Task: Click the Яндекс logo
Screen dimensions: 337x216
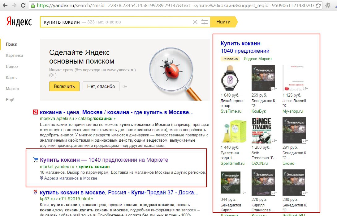Action: point(19,21)
